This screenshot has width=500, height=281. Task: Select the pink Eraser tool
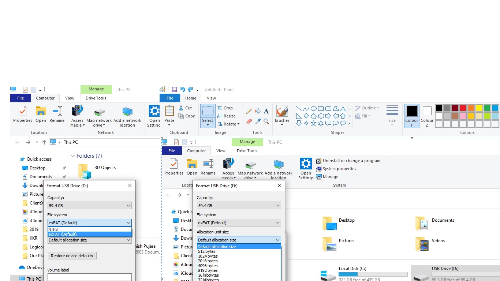coord(249,121)
